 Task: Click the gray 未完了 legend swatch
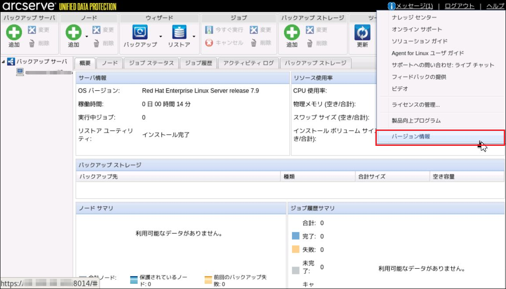point(296,270)
